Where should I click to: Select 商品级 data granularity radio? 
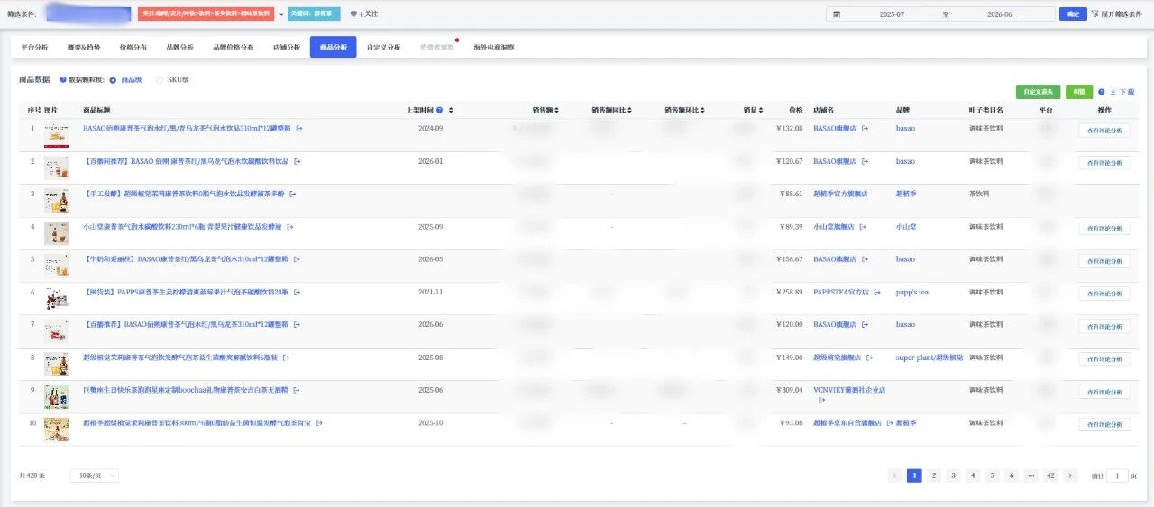[113, 80]
